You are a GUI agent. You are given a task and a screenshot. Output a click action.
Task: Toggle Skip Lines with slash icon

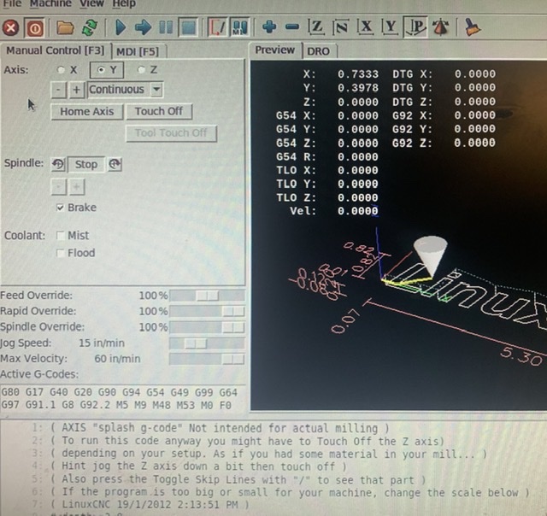(x=217, y=27)
